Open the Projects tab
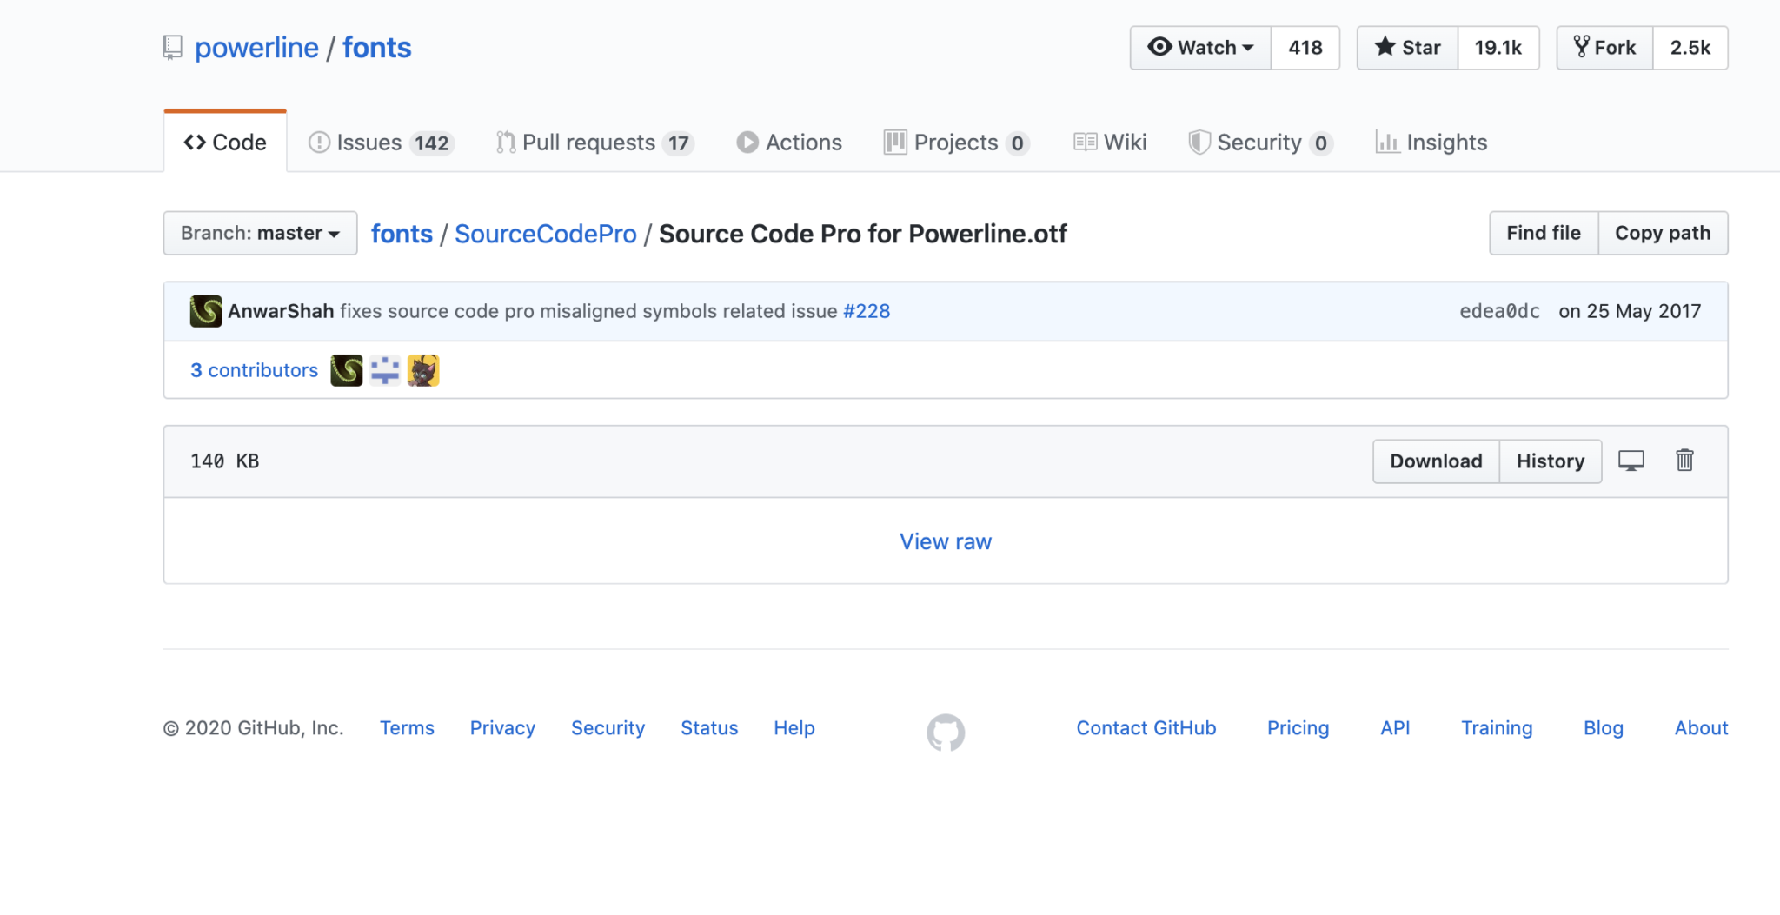The height and width of the screenshot is (915, 1780). [x=956, y=143]
